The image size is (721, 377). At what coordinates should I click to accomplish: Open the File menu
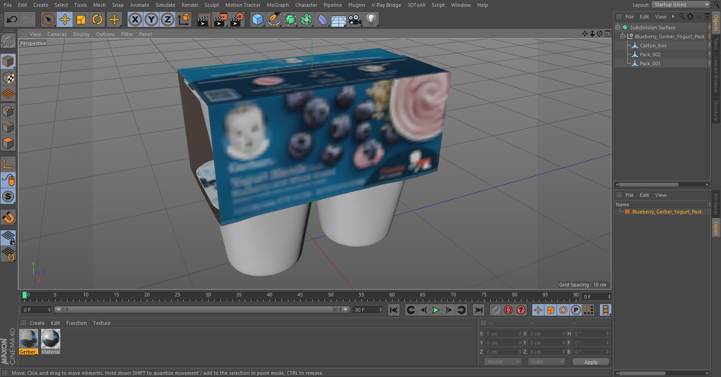point(8,5)
